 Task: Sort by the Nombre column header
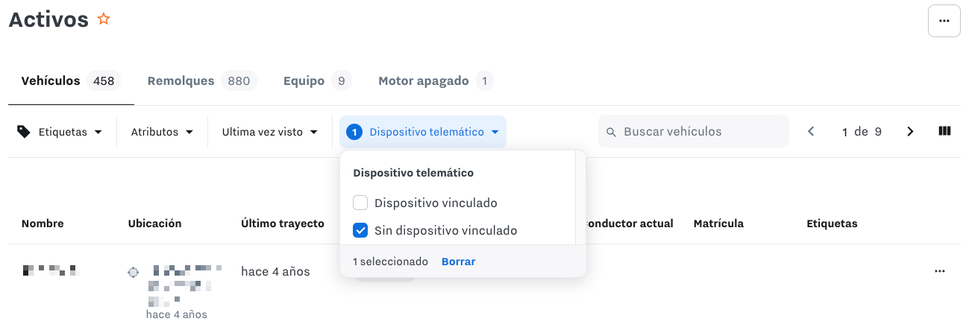click(x=43, y=223)
